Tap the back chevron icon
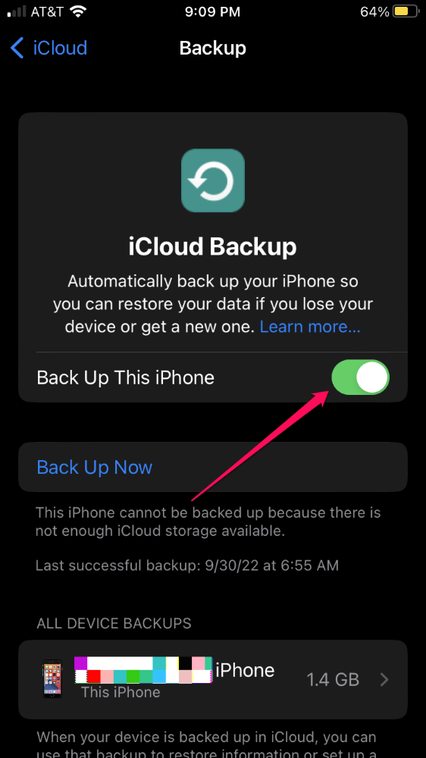The height and width of the screenshot is (758, 426). 17,49
